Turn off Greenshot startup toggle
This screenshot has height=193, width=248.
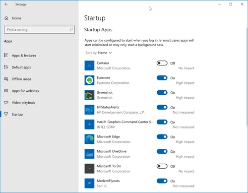tap(162, 92)
